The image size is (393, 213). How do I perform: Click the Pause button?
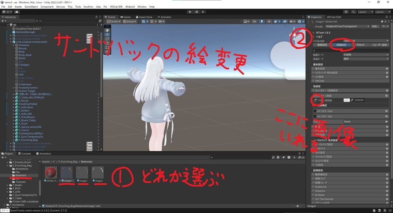coord(196,12)
